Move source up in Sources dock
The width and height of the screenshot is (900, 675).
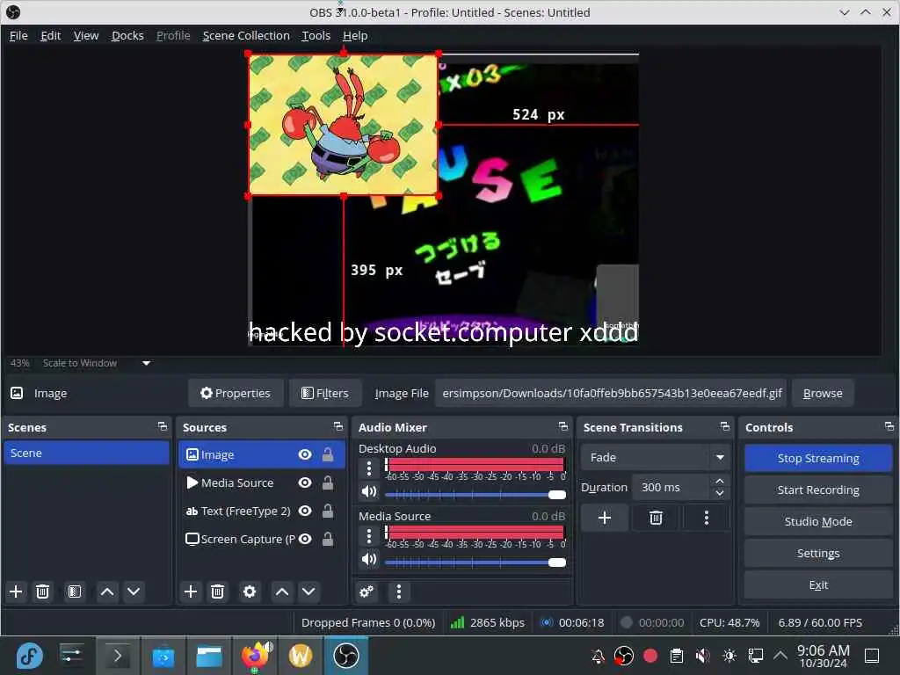point(282,592)
